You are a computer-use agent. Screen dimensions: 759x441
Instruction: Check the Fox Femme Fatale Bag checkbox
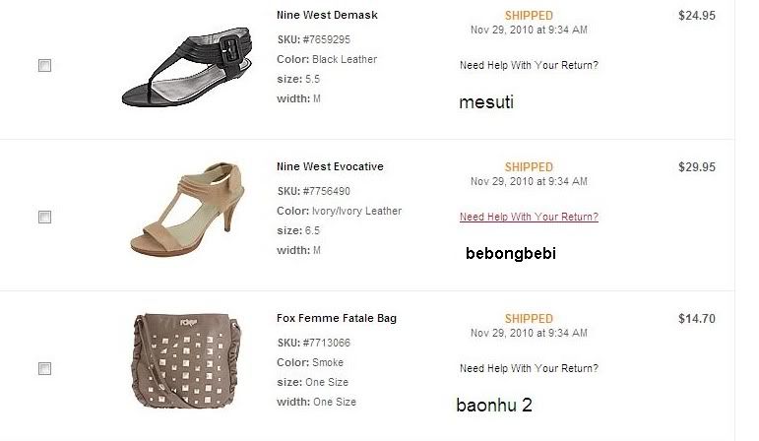click(x=44, y=368)
